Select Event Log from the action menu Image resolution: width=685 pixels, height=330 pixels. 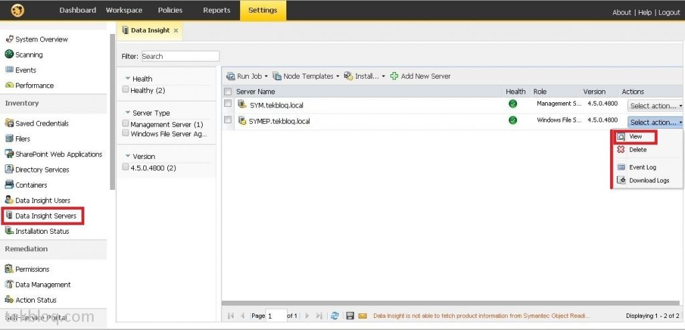click(643, 167)
